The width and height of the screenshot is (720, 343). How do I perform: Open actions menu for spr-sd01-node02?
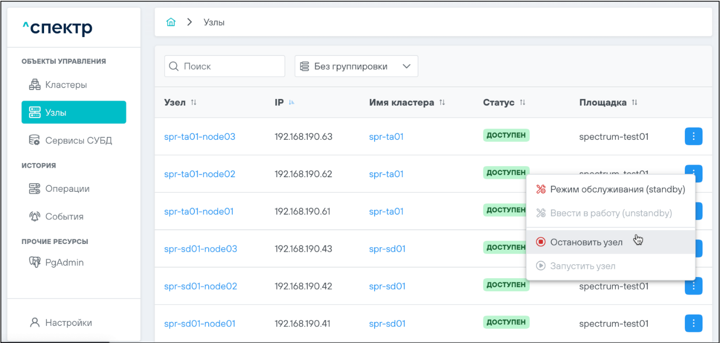[693, 286]
